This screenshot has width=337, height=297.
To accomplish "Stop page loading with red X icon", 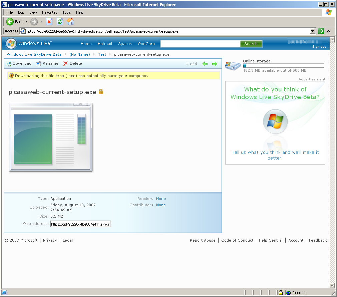I will (x=49, y=22).
